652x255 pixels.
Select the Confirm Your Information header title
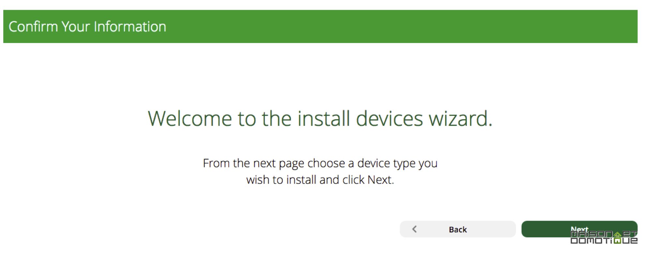point(87,27)
